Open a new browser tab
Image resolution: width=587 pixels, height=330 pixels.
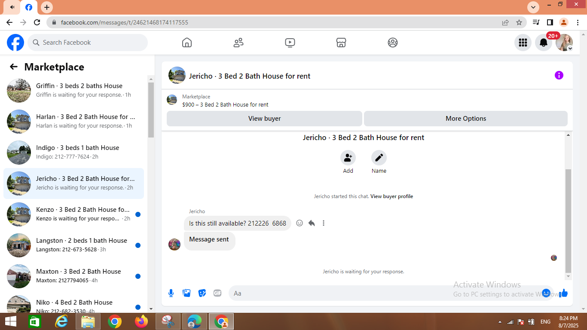click(x=47, y=7)
